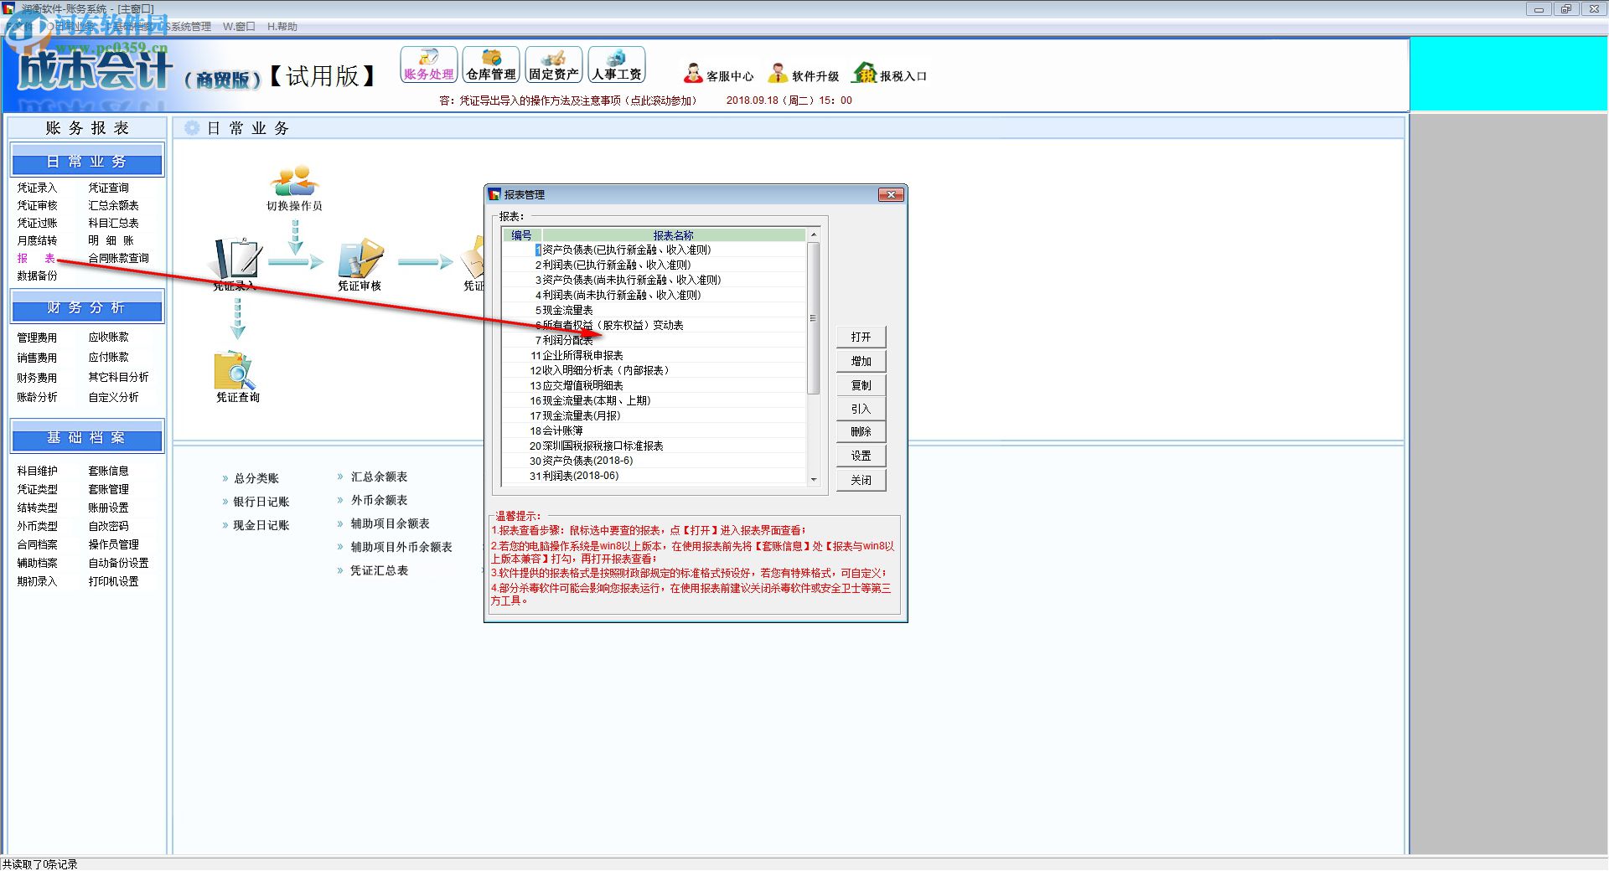Switch to the 财务分析 sidebar section
Screen dimensions: 1609x871
point(87,307)
